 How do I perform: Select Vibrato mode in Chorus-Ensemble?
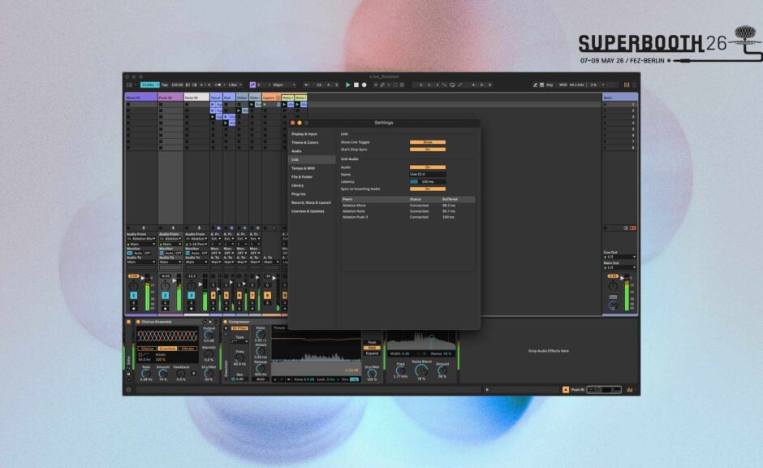[188, 349]
